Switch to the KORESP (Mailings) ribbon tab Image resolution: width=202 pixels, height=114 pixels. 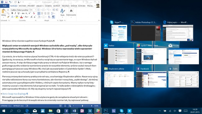click(x=57, y=6)
